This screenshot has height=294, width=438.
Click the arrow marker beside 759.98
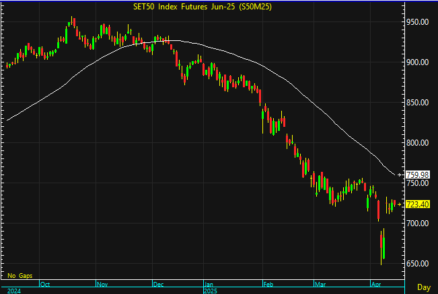(x=400, y=175)
